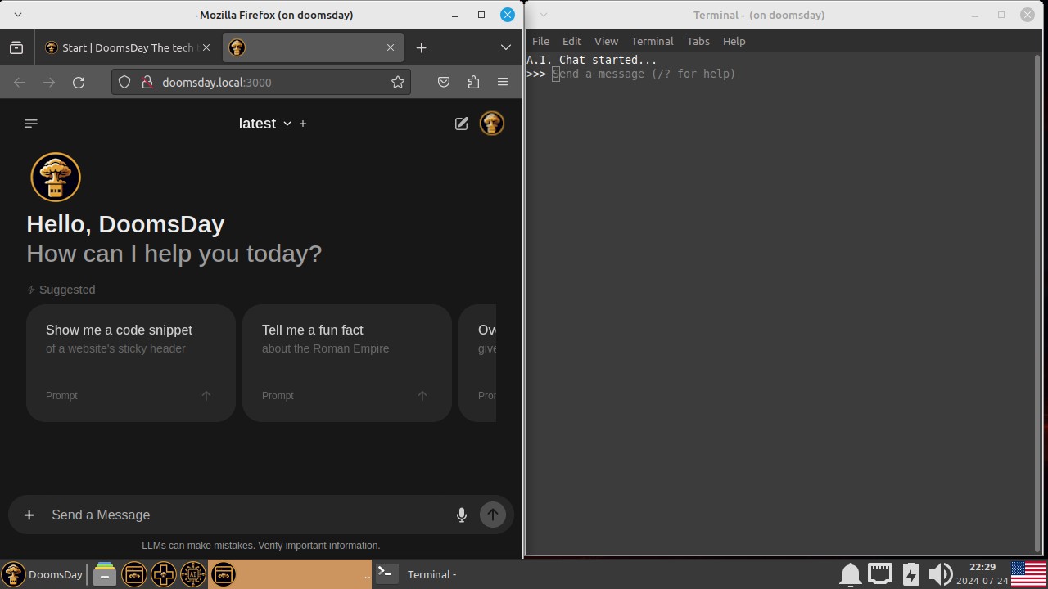Click the site connection lock icon
Image resolution: width=1048 pixels, height=589 pixels.
point(147,82)
